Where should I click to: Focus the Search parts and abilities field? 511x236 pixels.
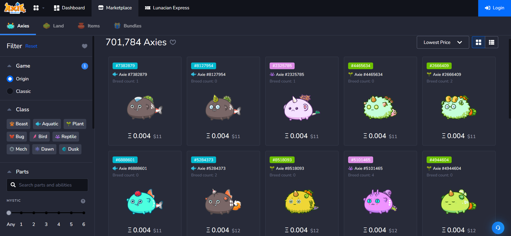point(47,185)
